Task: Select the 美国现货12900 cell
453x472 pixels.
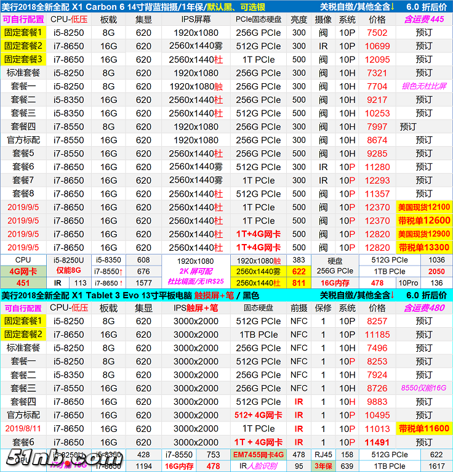Action: click(x=423, y=234)
